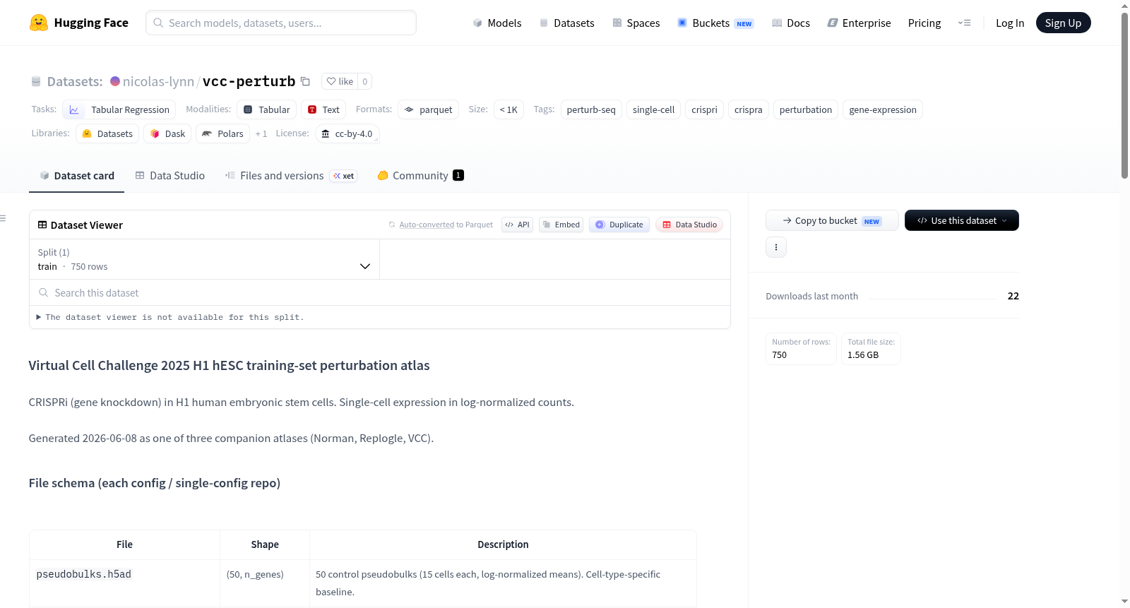
Task: Switch to the Dataset card tab
Action: tap(76, 175)
